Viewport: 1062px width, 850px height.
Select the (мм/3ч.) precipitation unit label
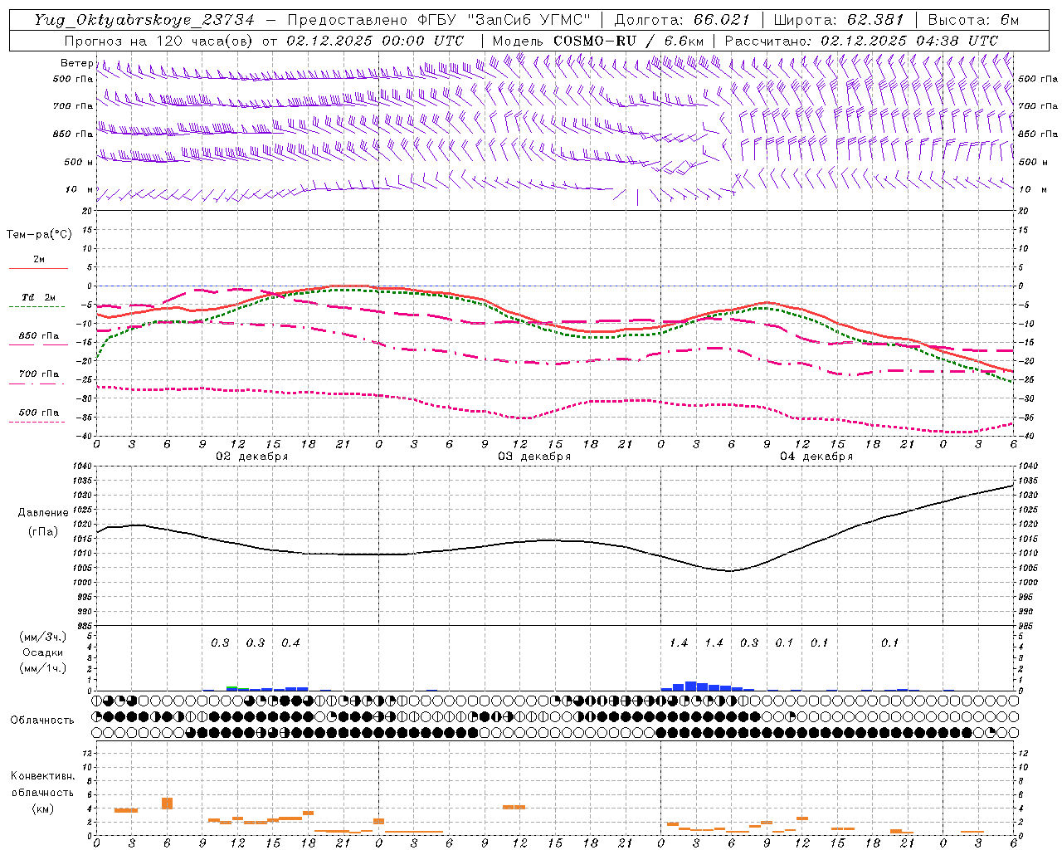[x=43, y=637]
